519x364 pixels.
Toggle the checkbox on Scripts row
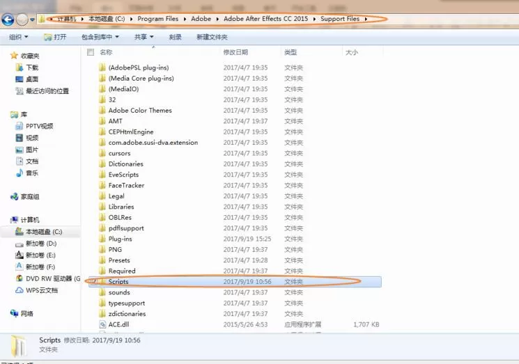93,281
